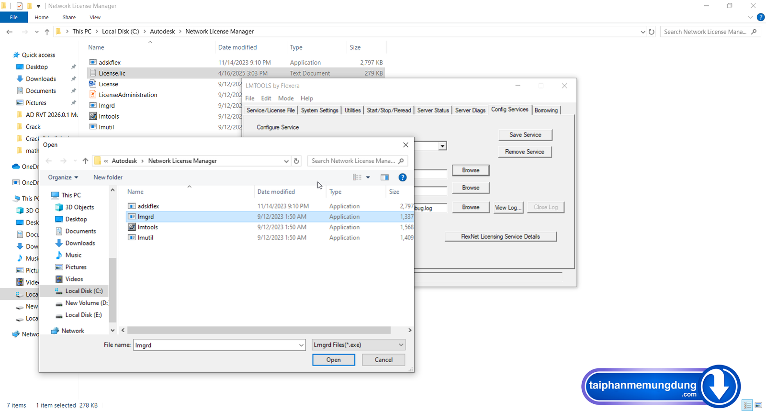Switch to Start/Stop/Reread tab
766x411 pixels.
coord(389,111)
